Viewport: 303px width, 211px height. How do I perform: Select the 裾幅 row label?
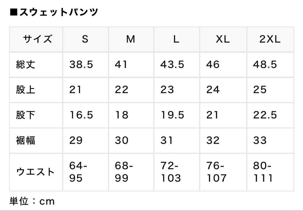(26, 140)
